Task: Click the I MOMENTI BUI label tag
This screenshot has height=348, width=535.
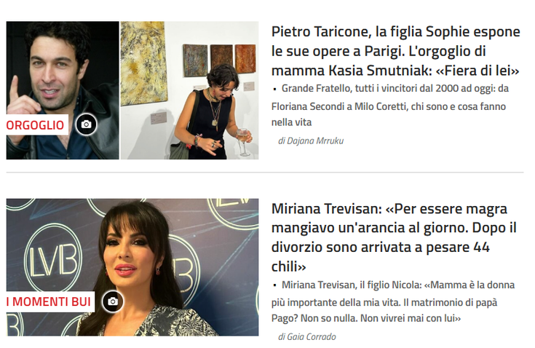Action: pos(50,301)
